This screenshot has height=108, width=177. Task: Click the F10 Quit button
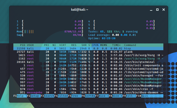pos(150,96)
